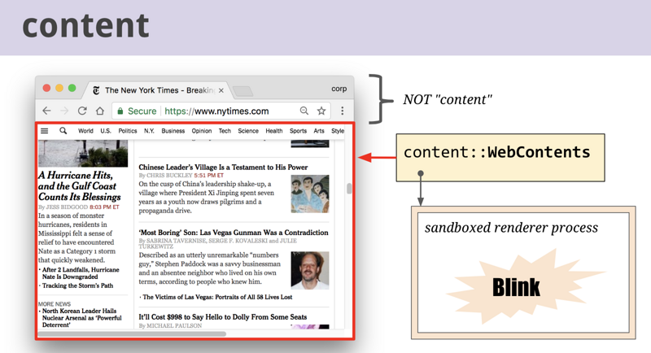The width and height of the screenshot is (651, 353).
Task: Close the New York Times tab
Action: point(221,90)
